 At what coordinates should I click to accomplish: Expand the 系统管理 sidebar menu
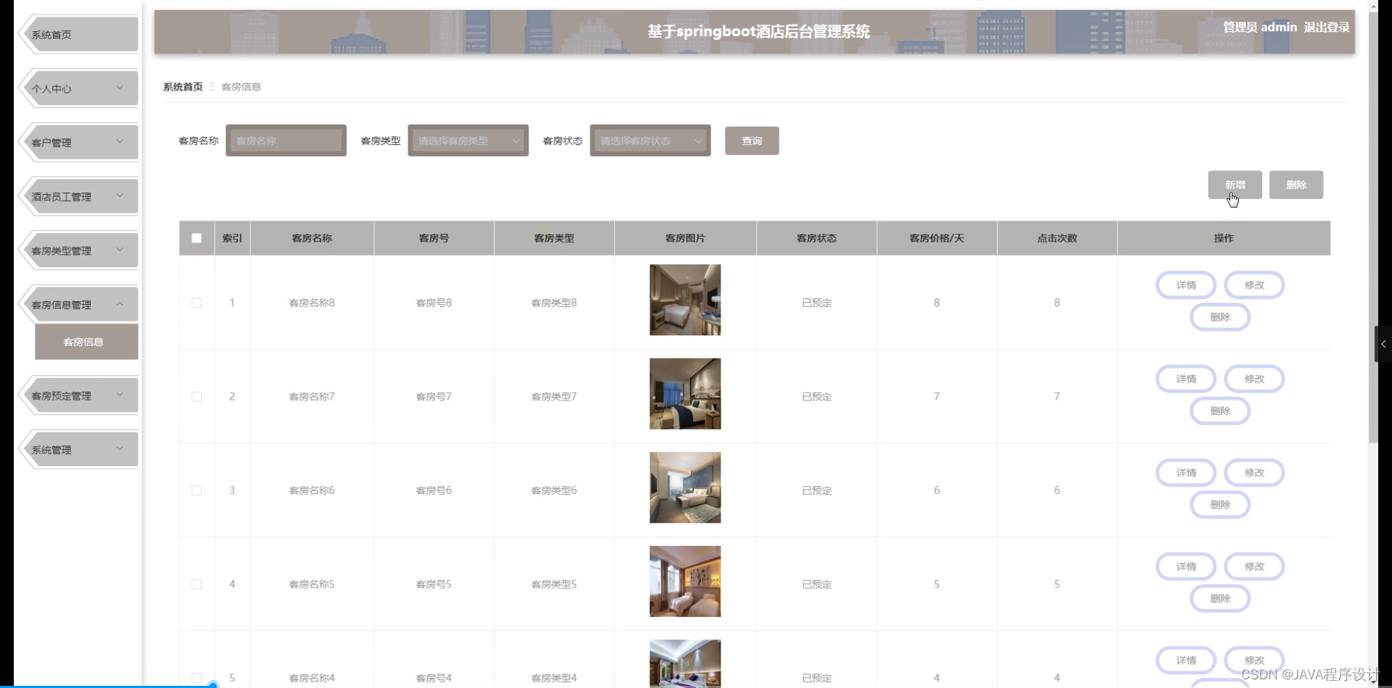coord(79,450)
